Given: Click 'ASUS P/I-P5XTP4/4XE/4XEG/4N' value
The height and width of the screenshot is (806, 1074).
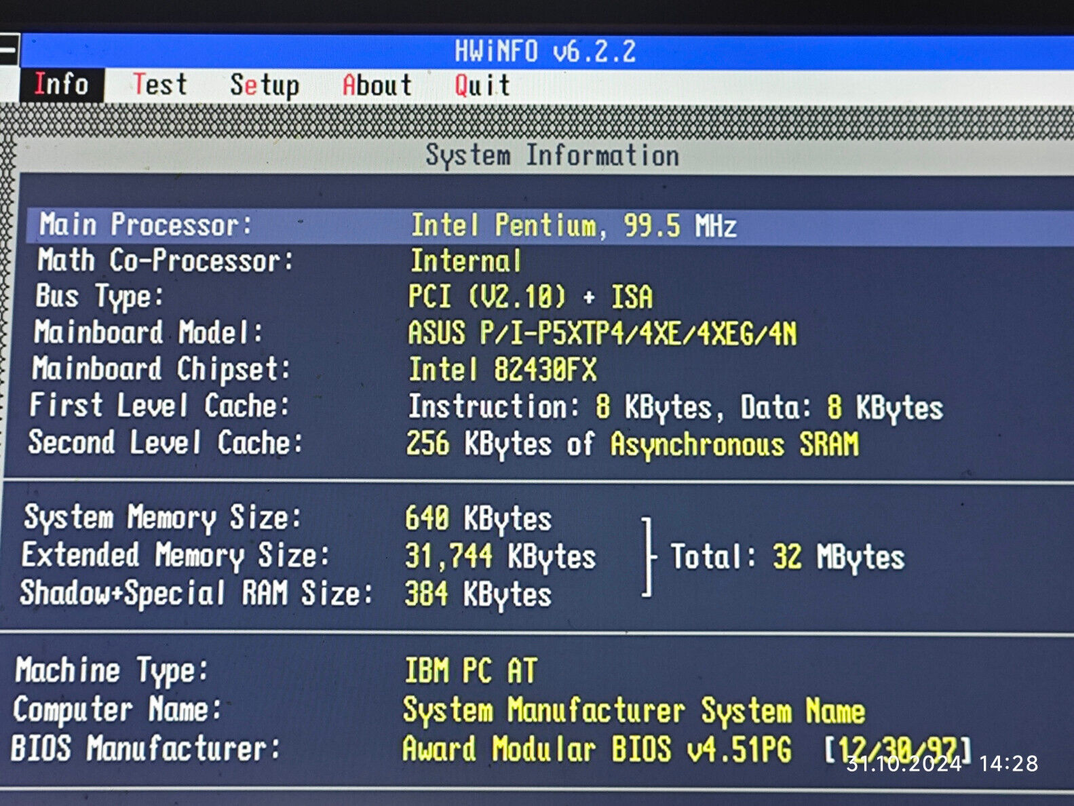Looking at the screenshot, I should click(x=602, y=334).
